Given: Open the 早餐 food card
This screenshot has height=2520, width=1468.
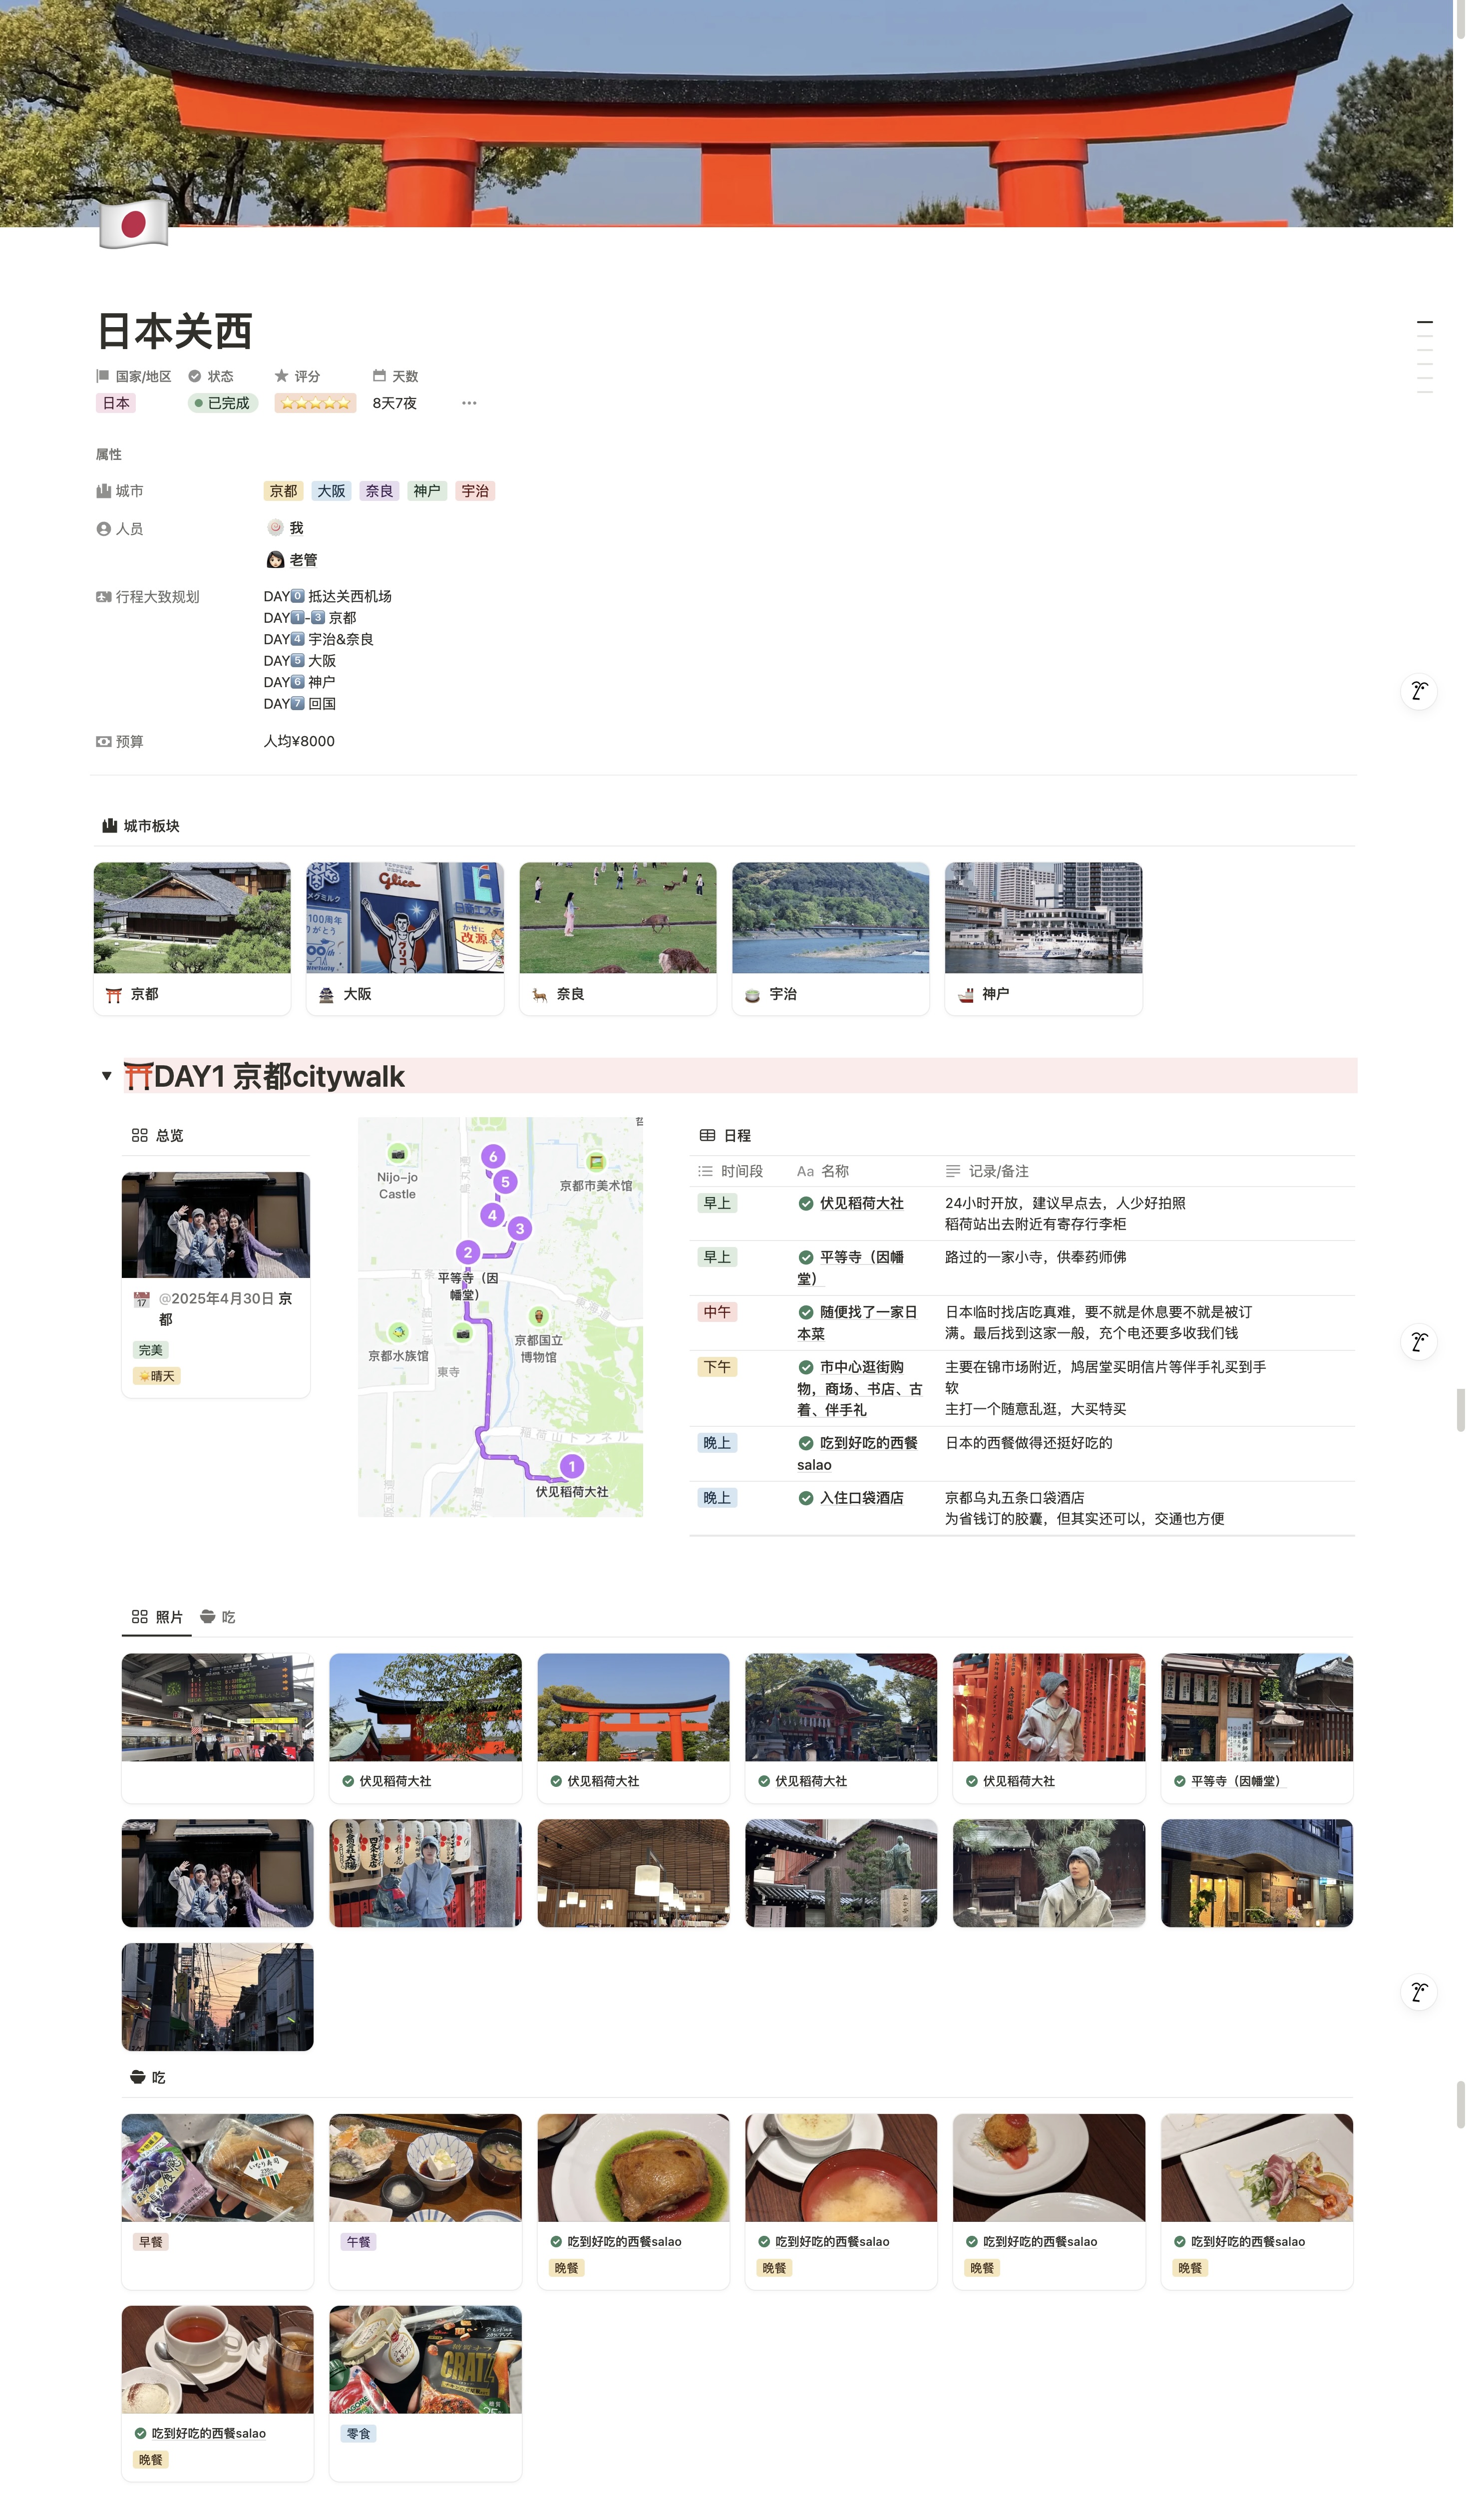Looking at the screenshot, I should tap(217, 2201).
